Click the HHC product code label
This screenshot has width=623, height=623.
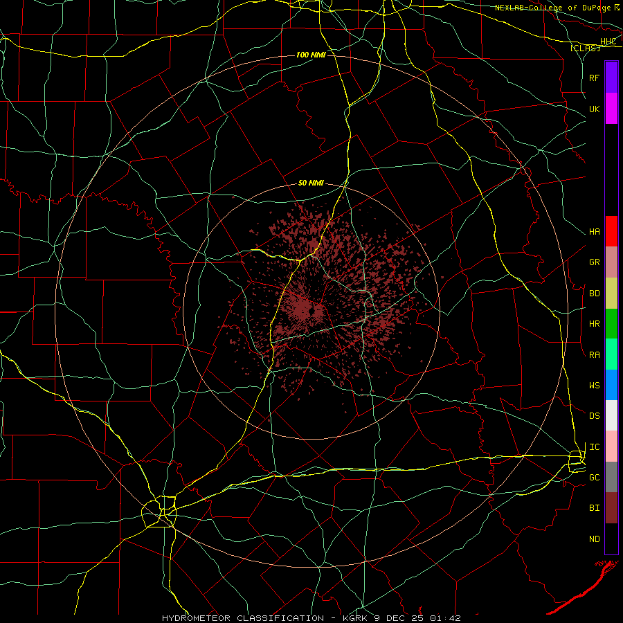click(608, 42)
